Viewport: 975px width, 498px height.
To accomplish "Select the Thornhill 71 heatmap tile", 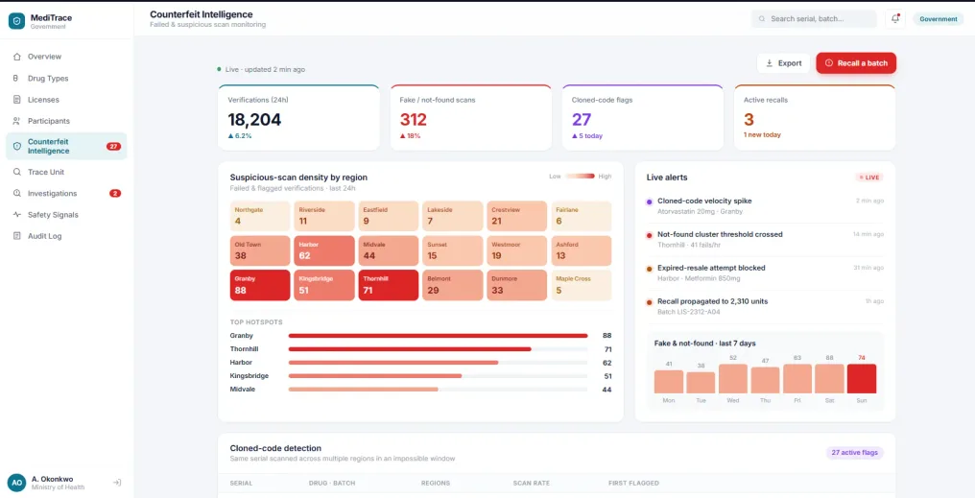I will (389, 285).
